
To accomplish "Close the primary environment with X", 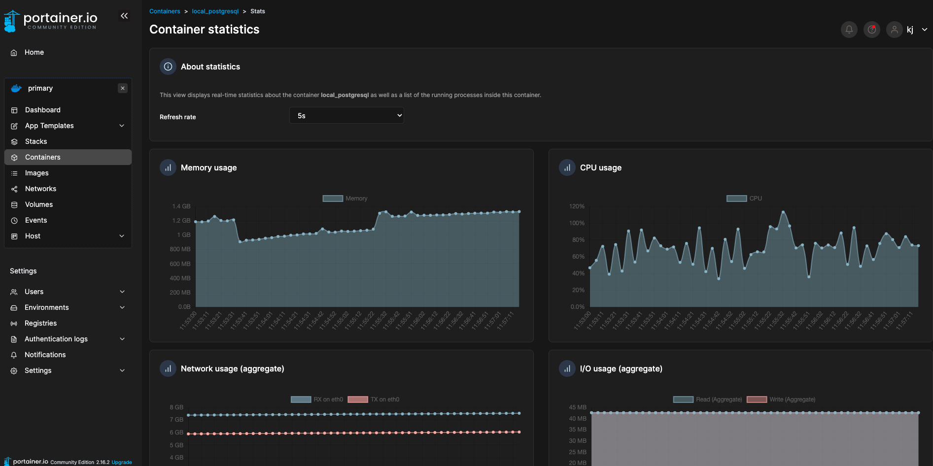I will pyautogui.click(x=123, y=88).
